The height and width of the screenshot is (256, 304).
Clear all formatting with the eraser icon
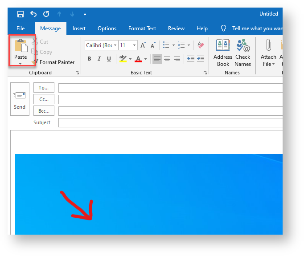201,45
